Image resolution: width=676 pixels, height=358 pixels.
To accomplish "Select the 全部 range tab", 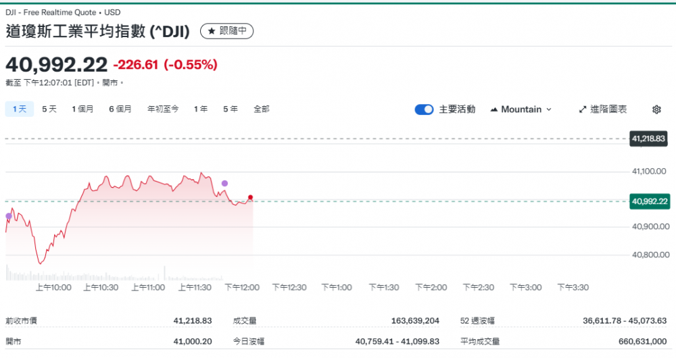I will [x=262, y=109].
